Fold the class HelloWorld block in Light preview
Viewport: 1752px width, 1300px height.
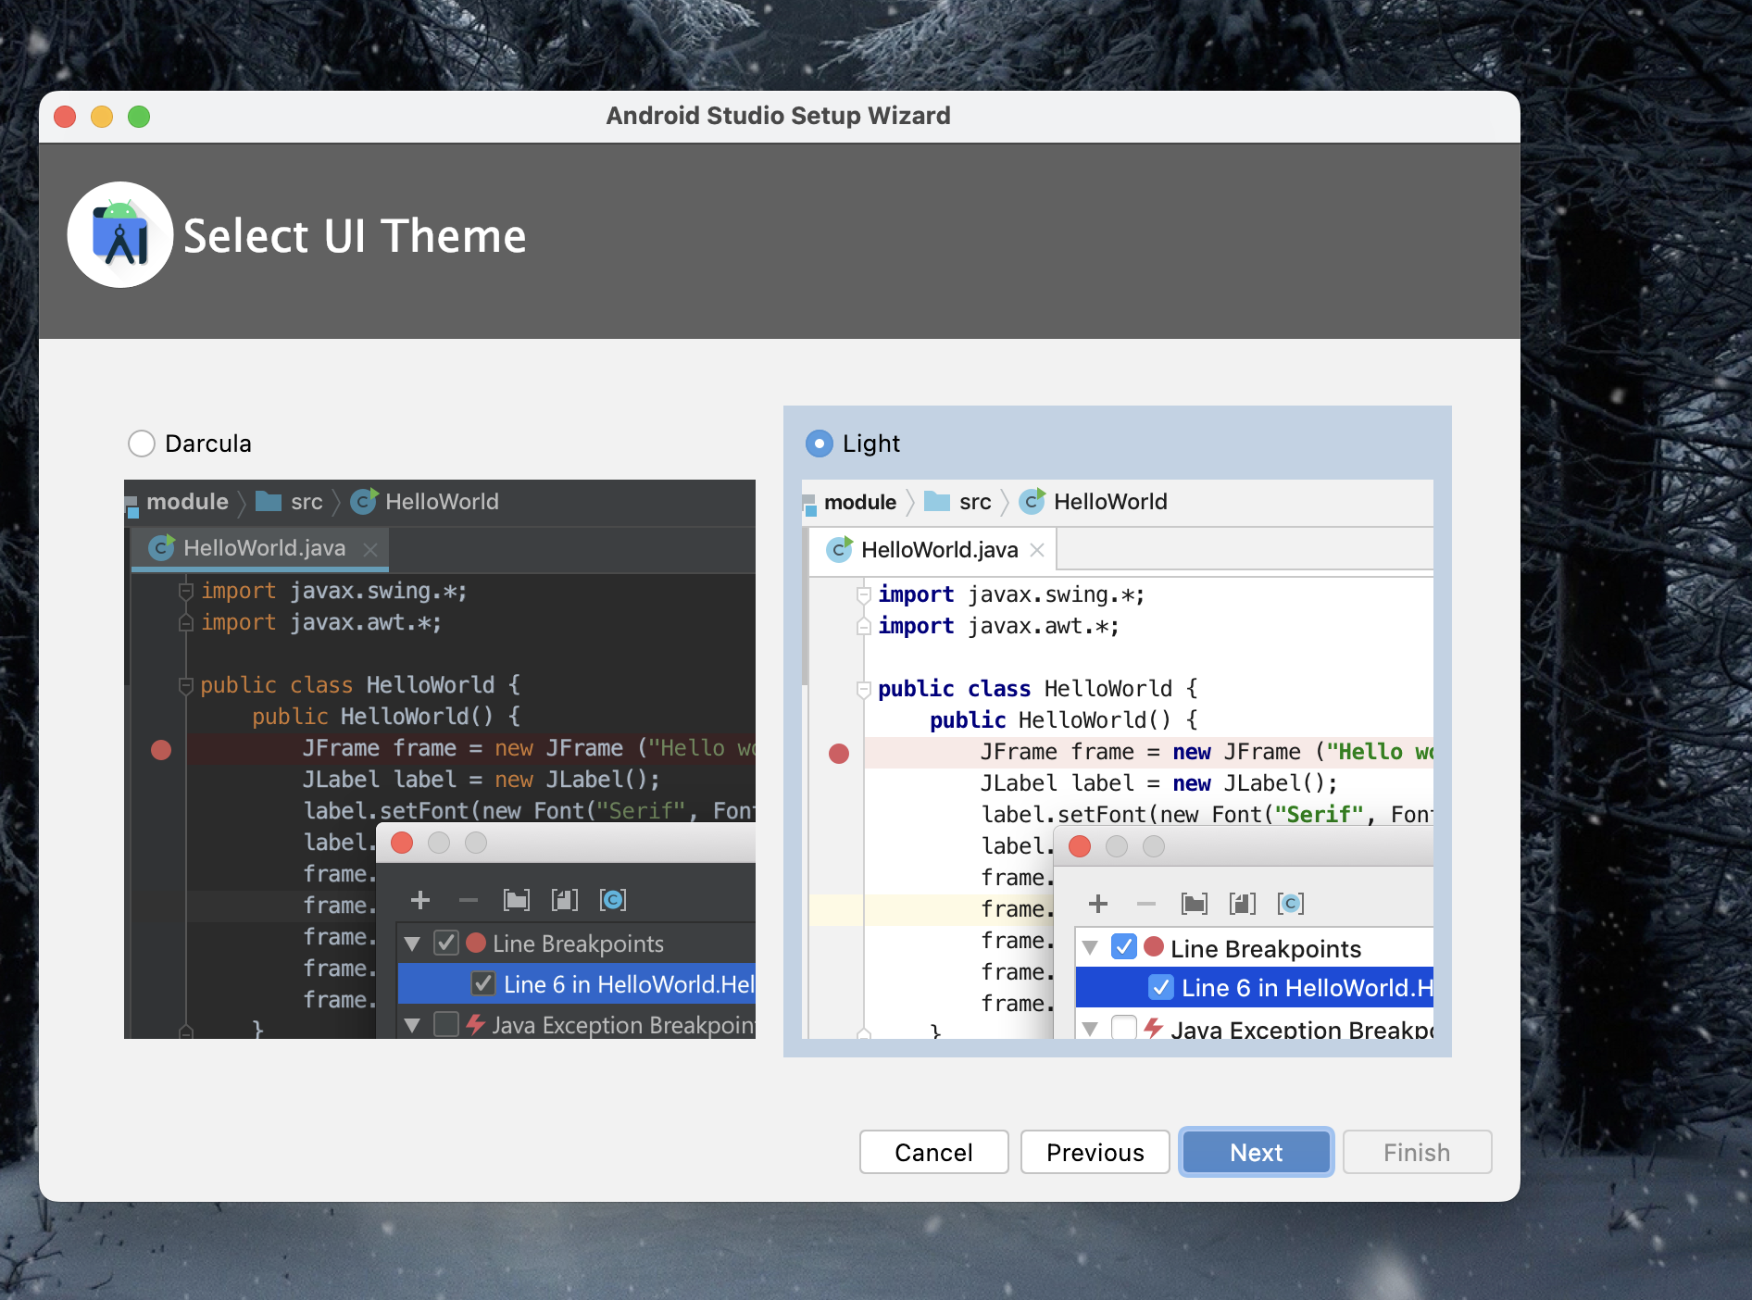point(863,689)
